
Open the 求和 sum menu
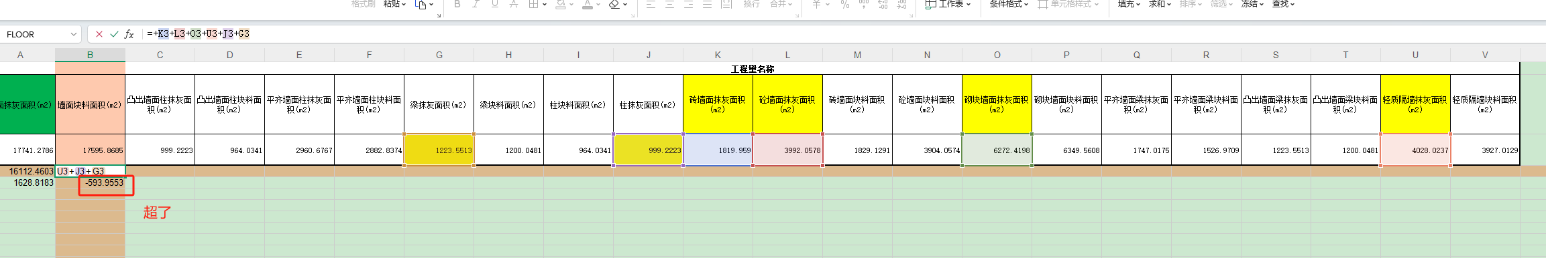coord(1160,4)
